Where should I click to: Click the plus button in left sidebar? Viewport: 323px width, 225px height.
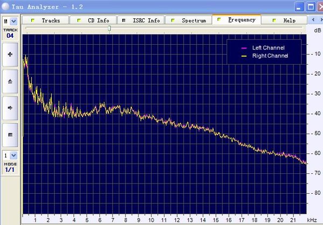click(x=10, y=54)
